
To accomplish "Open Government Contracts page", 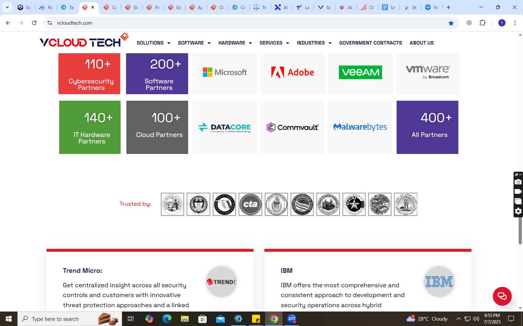I will (370, 43).
